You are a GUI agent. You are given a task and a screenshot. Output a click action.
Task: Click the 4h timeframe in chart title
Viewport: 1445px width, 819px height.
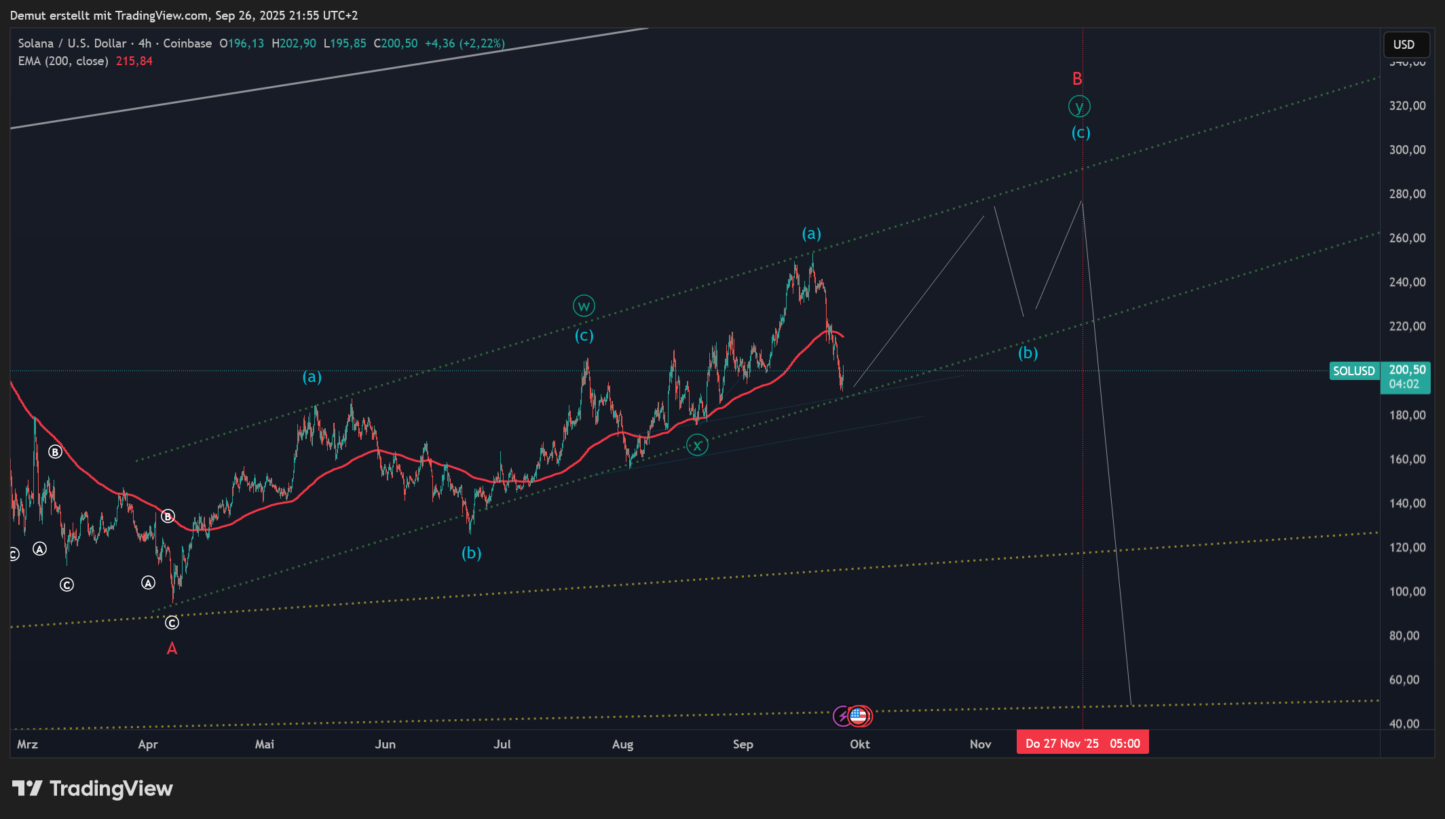click(145, 43)
